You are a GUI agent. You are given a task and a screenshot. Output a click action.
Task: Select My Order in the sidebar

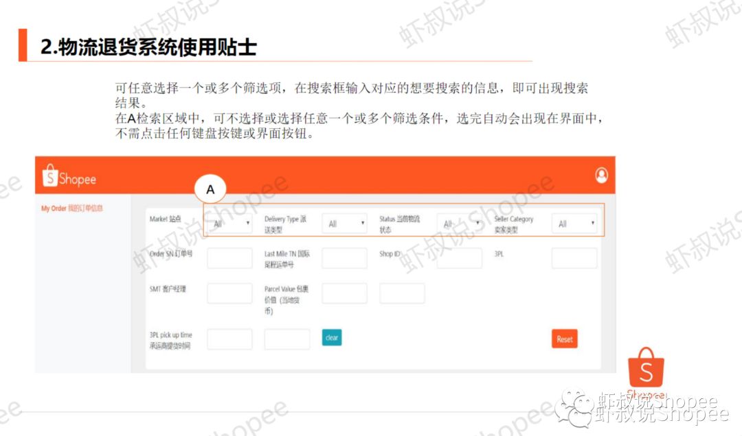(71, 208)
